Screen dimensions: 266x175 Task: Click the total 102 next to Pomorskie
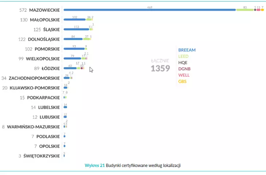pyautogui.click(x=29, y=49)
